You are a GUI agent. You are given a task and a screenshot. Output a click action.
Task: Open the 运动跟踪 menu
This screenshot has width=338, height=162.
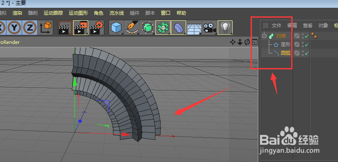pyautogui.click(x=53, y=13)
